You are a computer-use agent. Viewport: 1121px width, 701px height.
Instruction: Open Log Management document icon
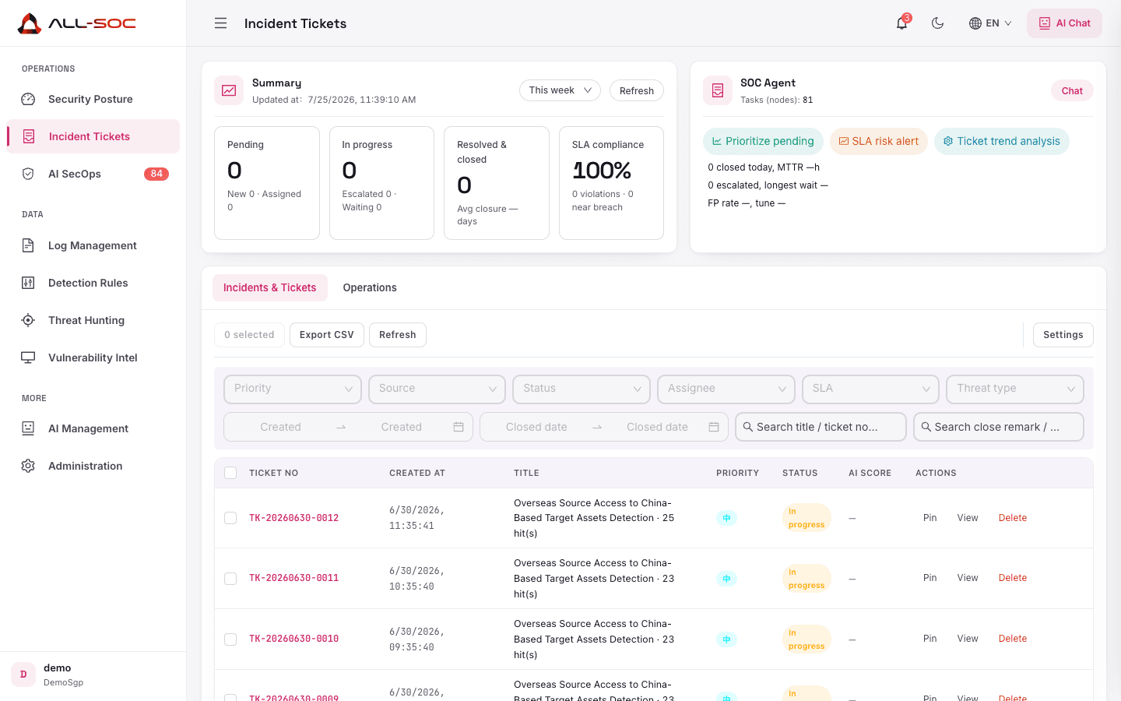pos(28,245)
